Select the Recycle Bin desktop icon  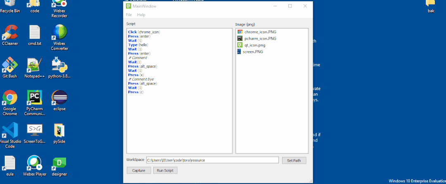click(x=10, y=7)
